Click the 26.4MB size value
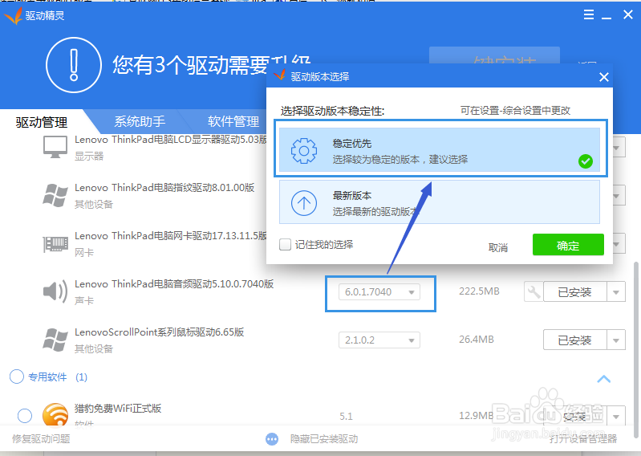This screenshot has height=456, width=641. [x=477, y=340]
